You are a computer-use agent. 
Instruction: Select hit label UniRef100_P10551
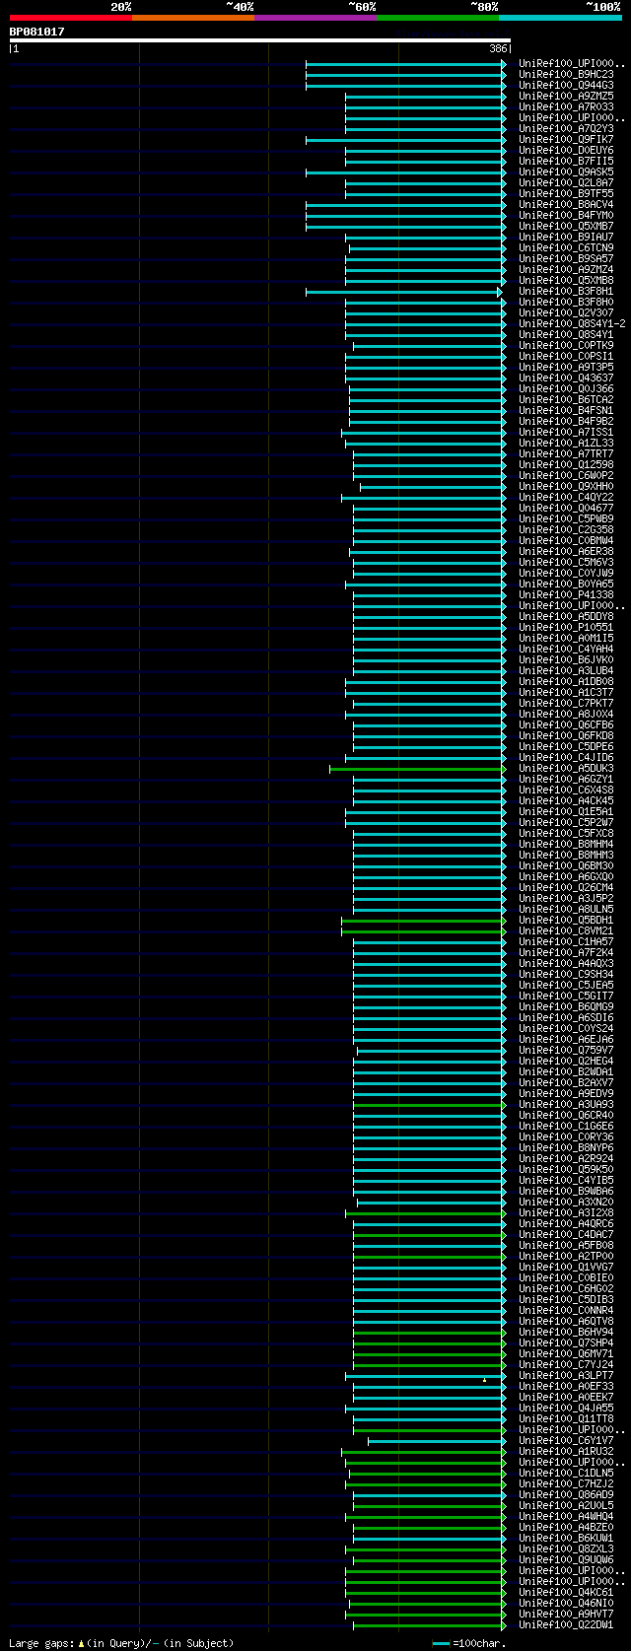point(566,627)
